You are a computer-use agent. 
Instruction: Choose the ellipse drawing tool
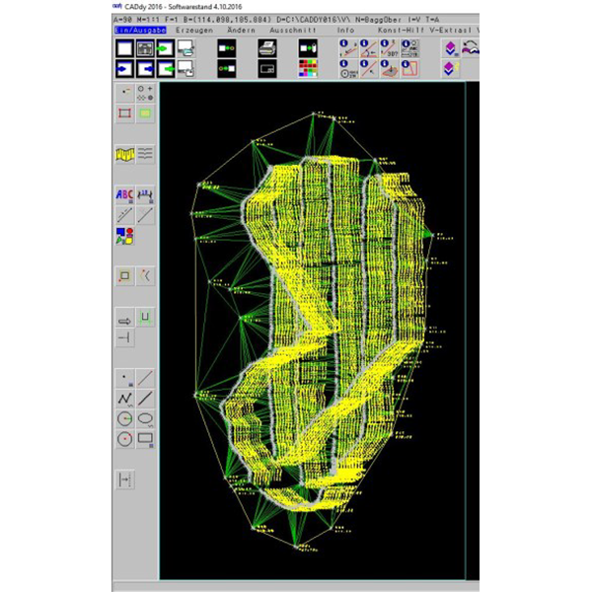(x=145, y=418)
